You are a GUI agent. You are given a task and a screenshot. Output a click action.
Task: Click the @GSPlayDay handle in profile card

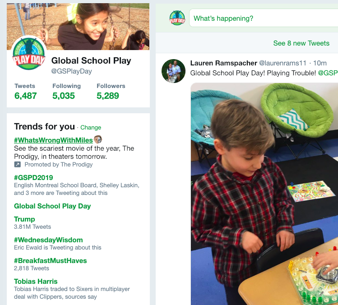pos(71,71)
